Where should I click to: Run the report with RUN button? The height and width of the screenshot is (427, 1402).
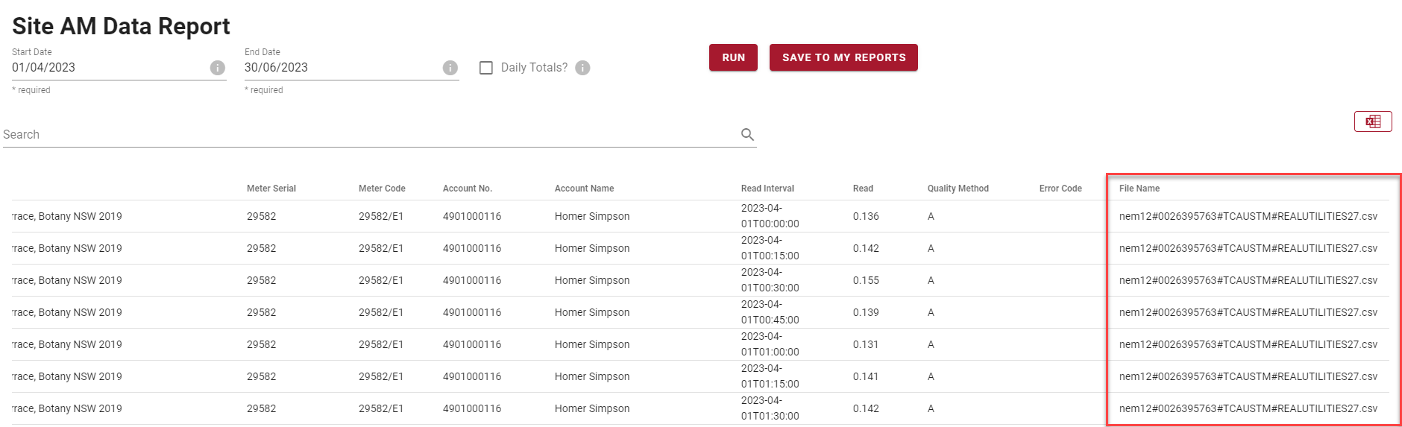[x=733, y=57]
